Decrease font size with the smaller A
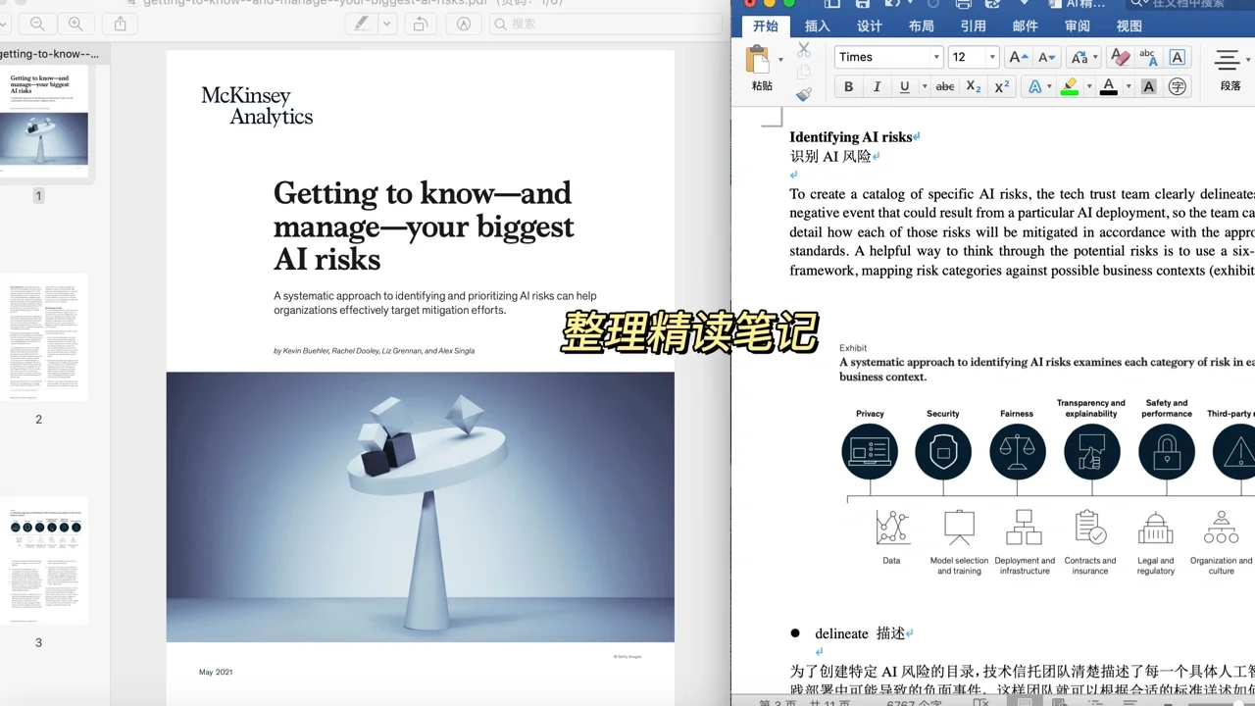The image size is (1255, 706). [1047, 58]
